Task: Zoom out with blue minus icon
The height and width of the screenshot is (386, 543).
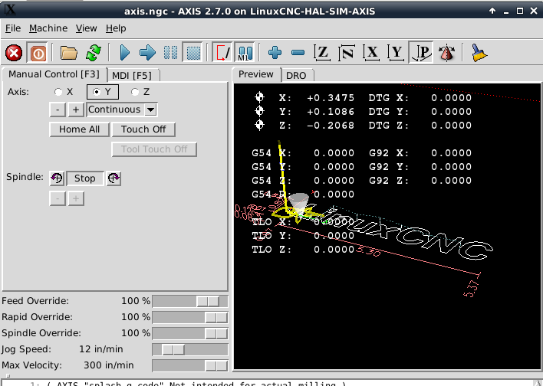Action: tap(298, 53)
